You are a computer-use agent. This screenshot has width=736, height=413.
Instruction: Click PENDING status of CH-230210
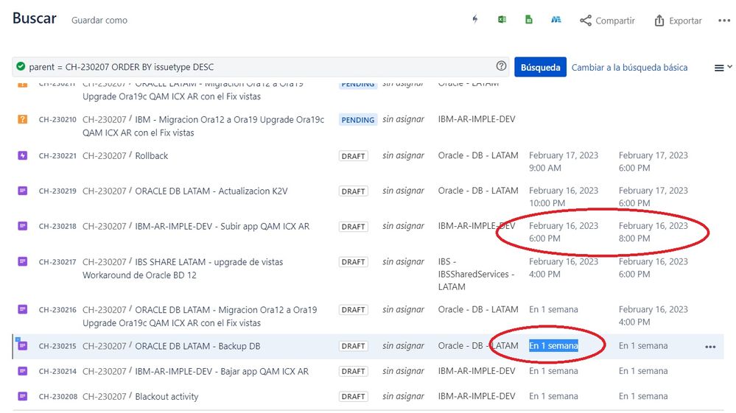coord(357,119)
